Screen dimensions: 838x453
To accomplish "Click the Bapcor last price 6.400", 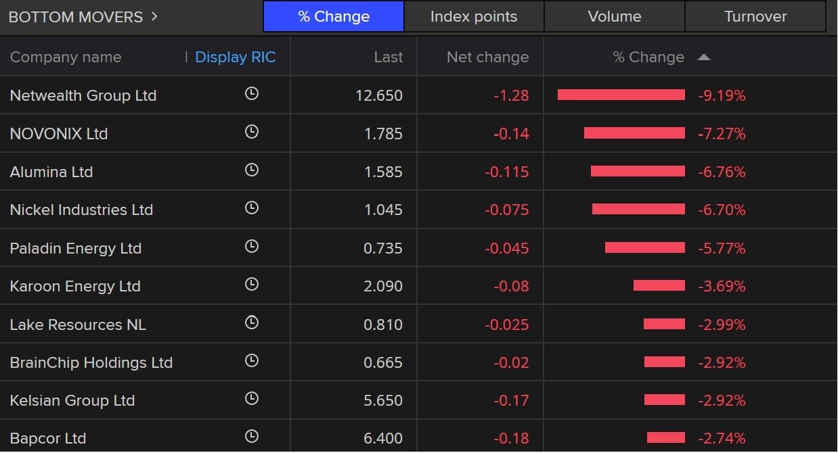I will [x=383, y=438].
